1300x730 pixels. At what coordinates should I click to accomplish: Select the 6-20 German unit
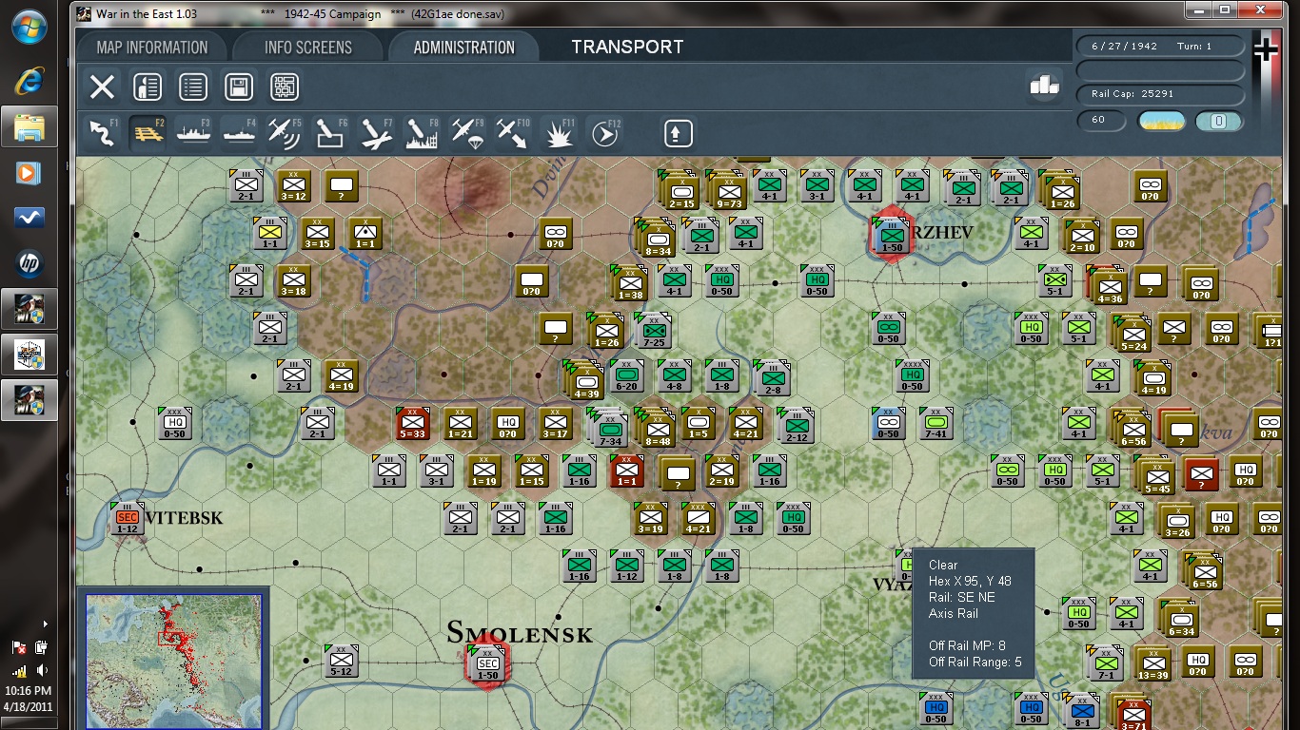click(627, 375)
